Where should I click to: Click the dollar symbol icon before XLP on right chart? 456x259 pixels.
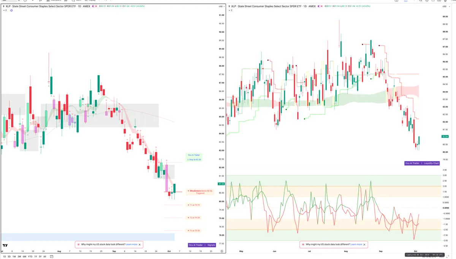click(x=229, y=6)
